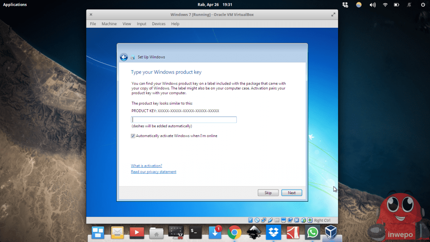Click the hard disk activity icon in status bar

click(251, 220)
